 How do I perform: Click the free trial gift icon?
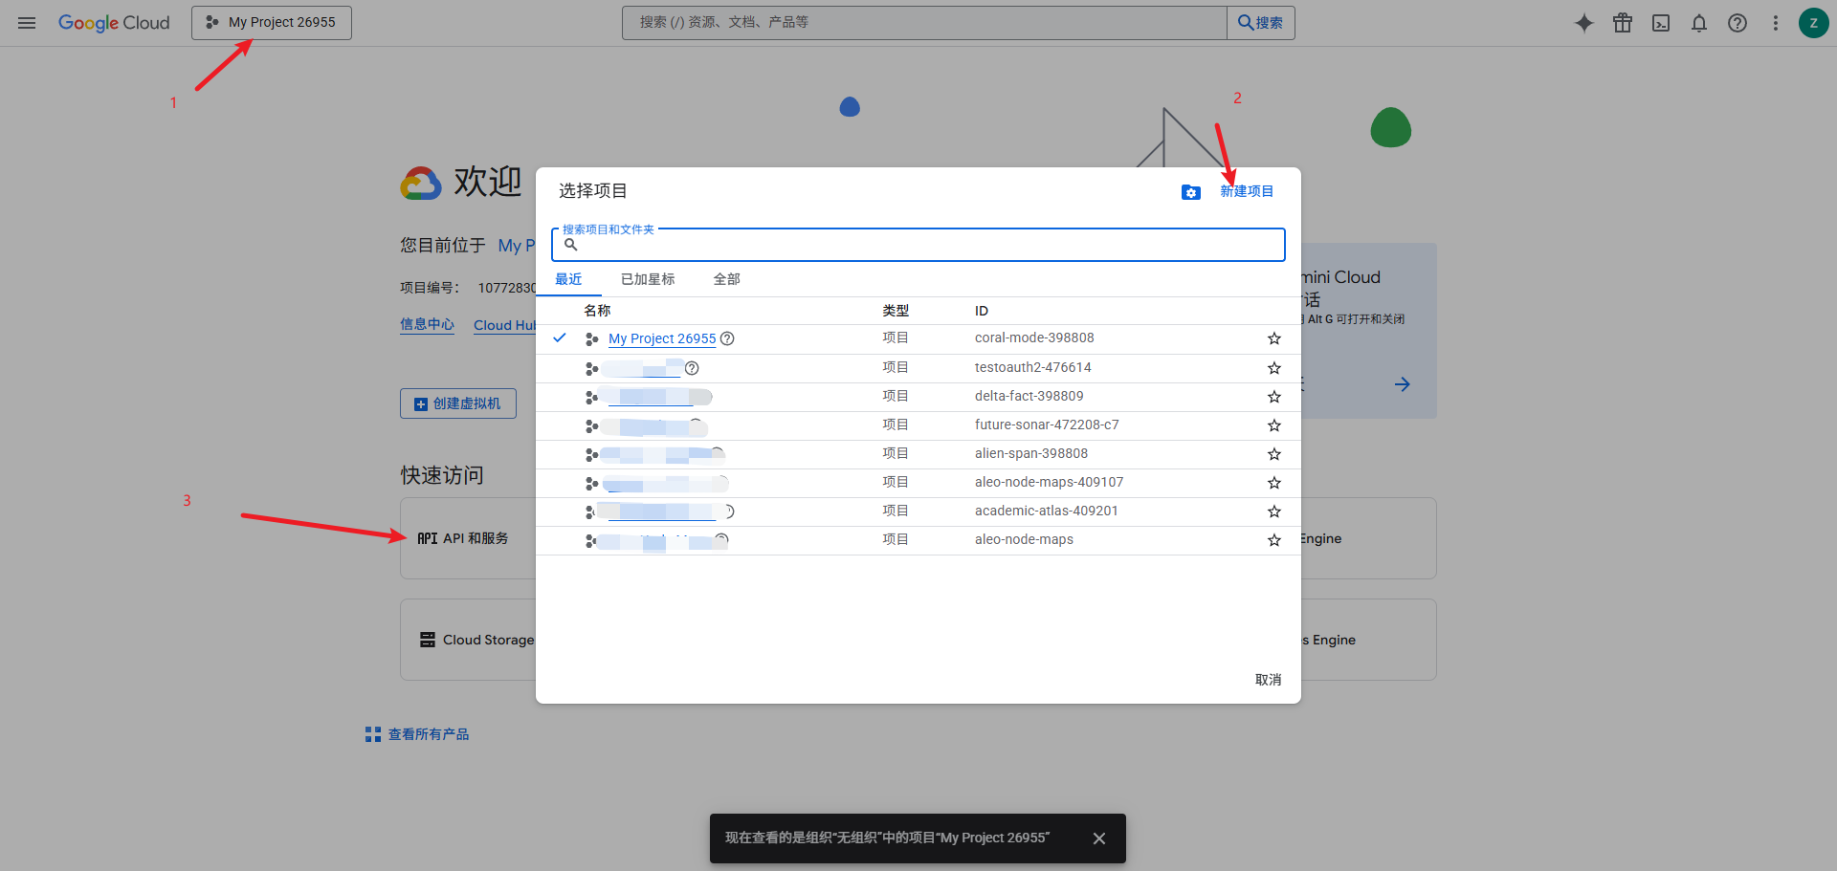[1623, 23]
